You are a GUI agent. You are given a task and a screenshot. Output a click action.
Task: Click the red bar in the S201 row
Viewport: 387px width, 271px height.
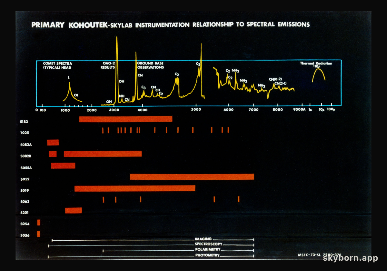pyautogui.click(x=74, y=210)
